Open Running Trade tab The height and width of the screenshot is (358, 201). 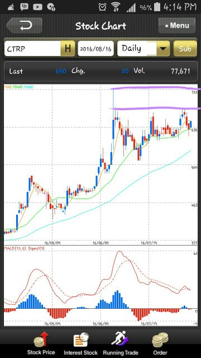pyautogui.click(x=121, y=343)
